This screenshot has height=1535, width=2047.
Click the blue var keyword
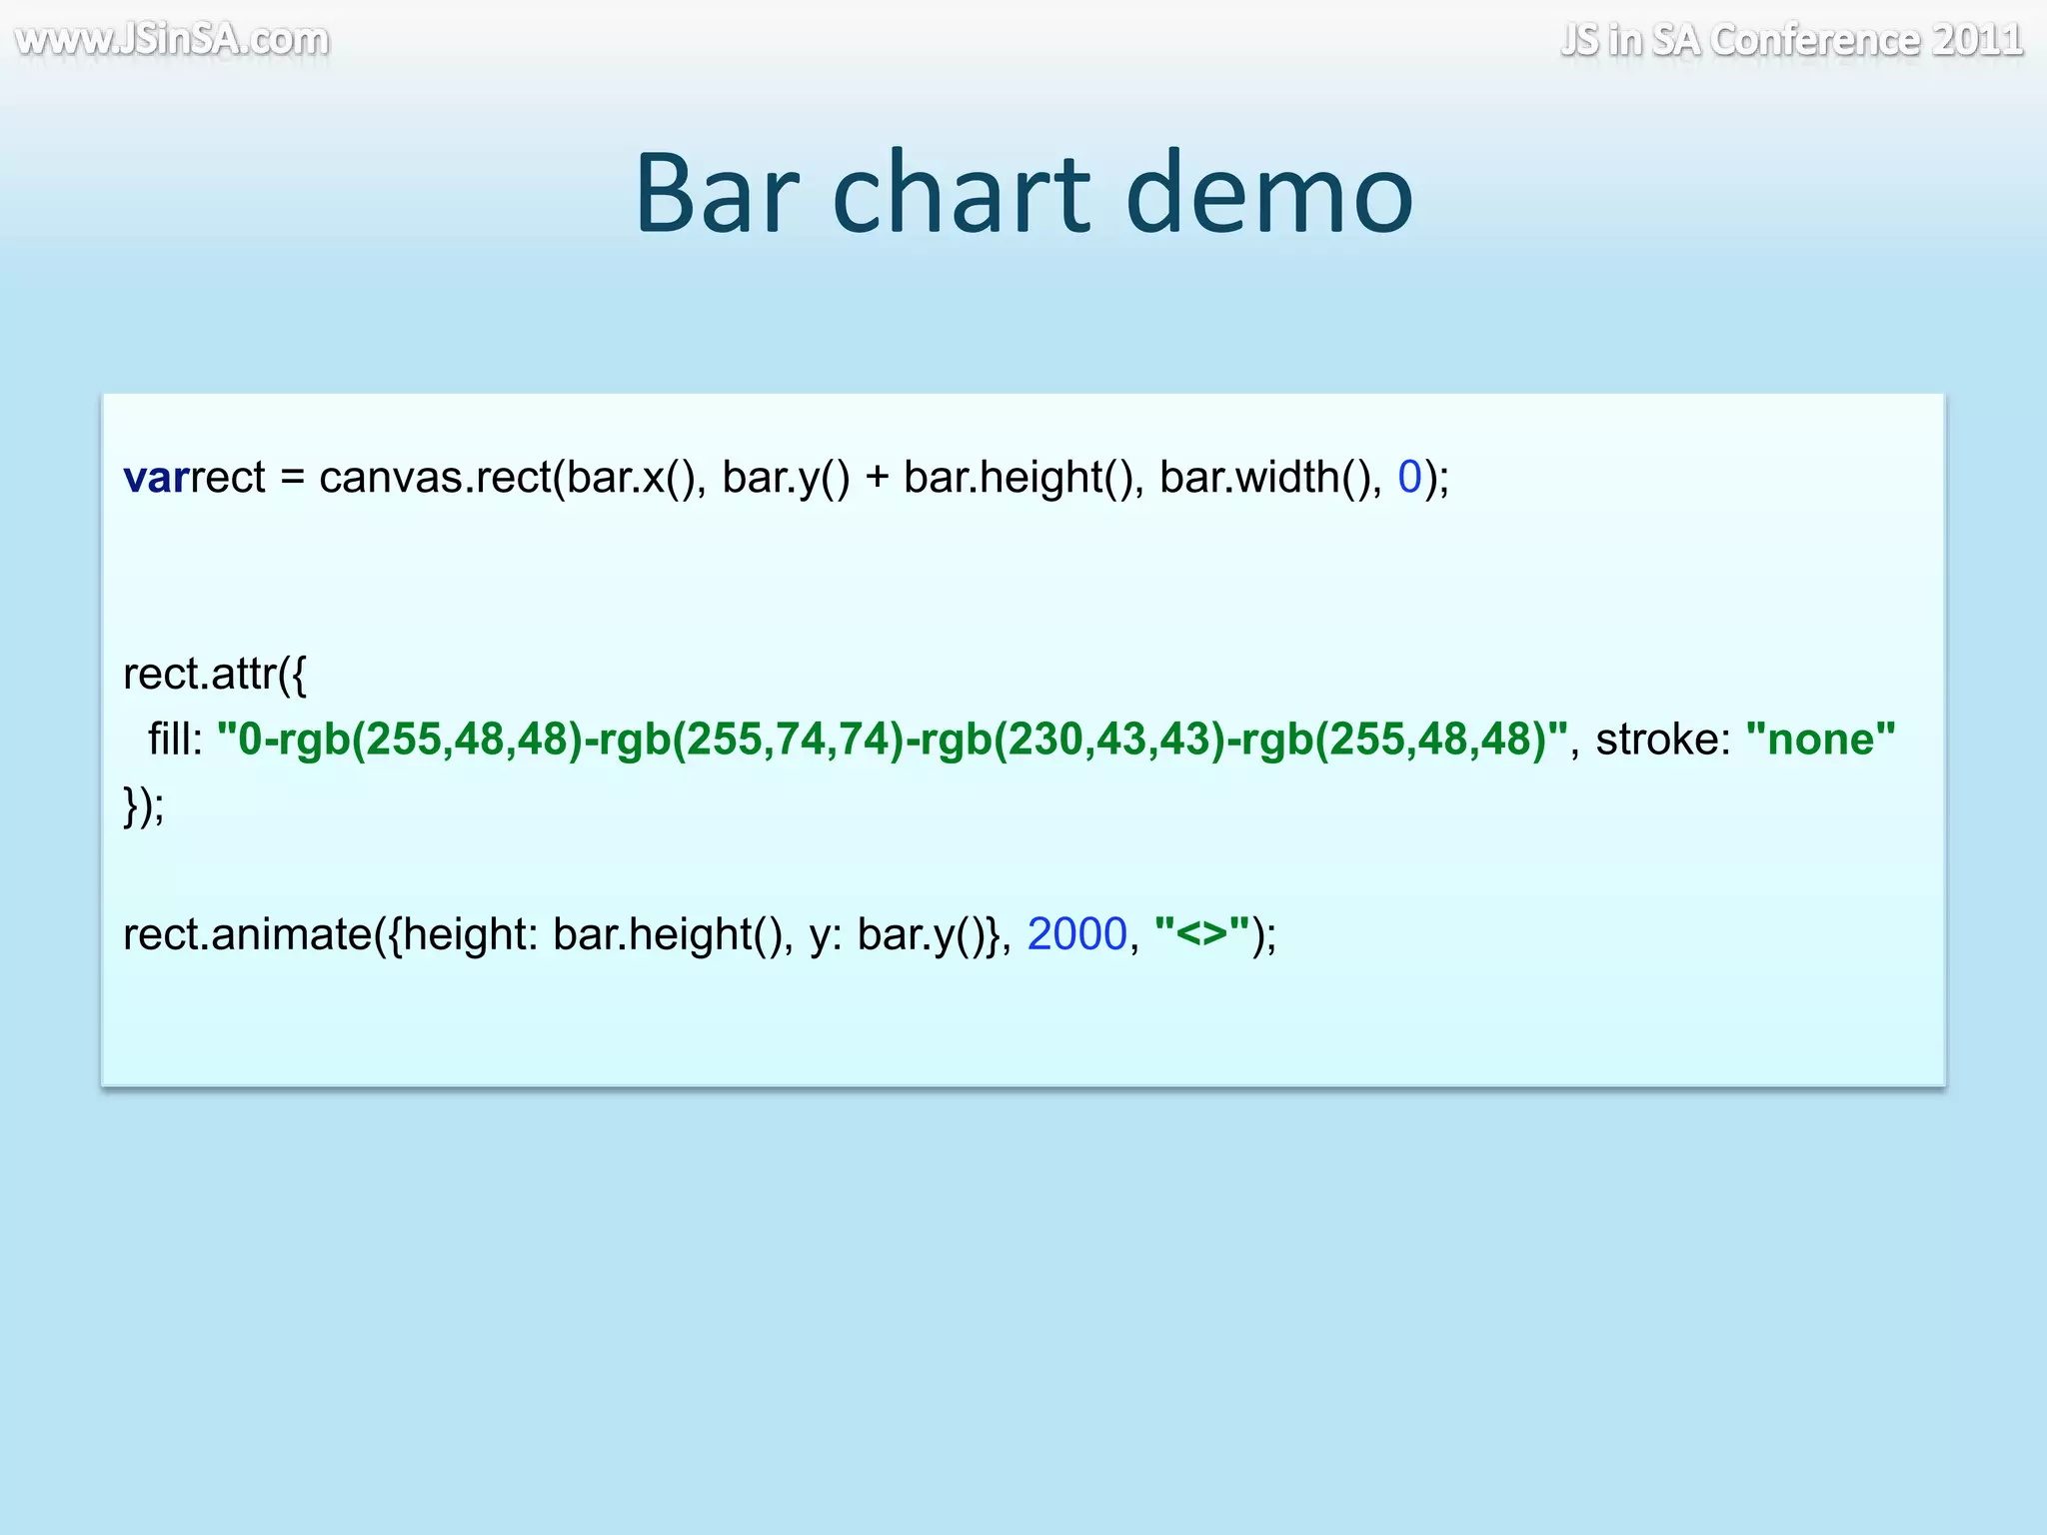(155, 478)
